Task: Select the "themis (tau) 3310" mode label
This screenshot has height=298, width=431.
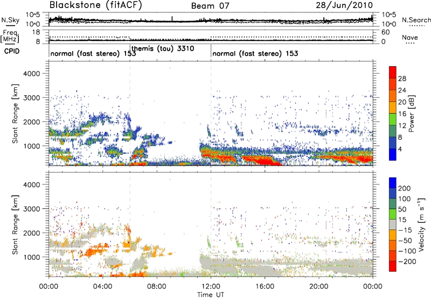Action: tap(163, 49)
